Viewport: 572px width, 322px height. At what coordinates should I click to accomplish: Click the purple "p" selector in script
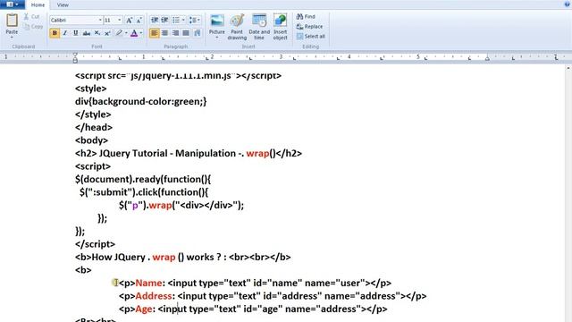(135, 206)
